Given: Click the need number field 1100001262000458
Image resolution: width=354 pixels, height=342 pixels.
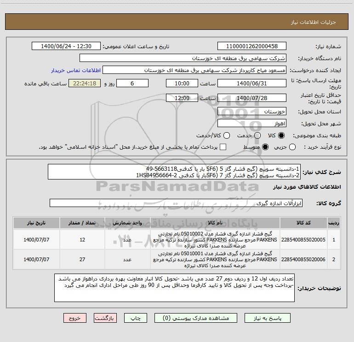Looking at the screenshot, I should point(252,46).
